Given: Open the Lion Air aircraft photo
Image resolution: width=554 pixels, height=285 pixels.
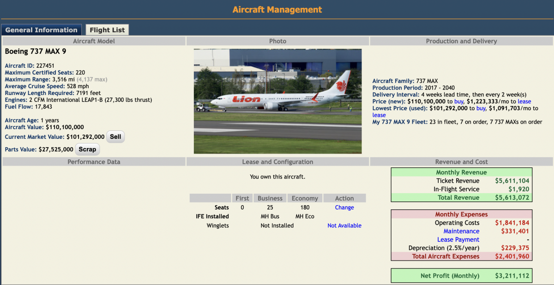Looking at the screenshot, I should (278, 101).
